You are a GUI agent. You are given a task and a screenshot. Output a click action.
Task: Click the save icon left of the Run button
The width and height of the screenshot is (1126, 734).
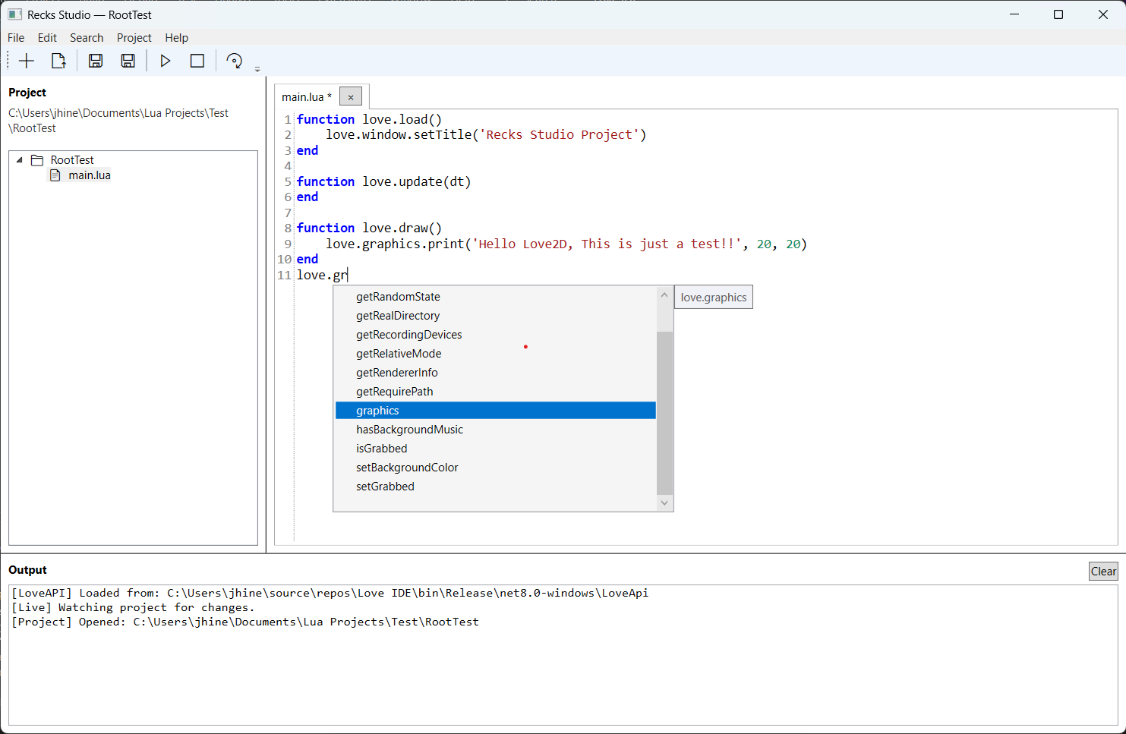coord(128,61)
